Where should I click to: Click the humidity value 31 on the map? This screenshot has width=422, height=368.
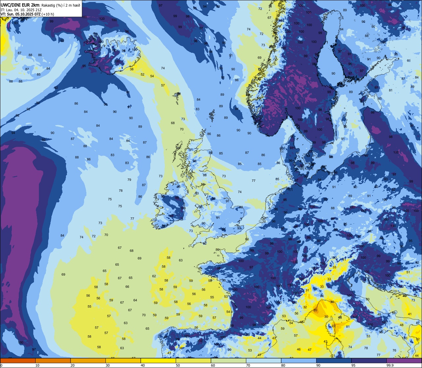(307, 290)
